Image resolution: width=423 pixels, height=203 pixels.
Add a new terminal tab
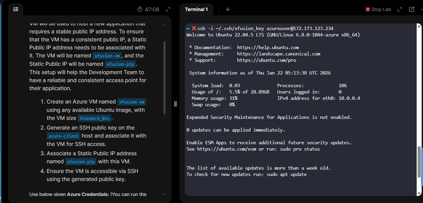[x=228, y=9]
